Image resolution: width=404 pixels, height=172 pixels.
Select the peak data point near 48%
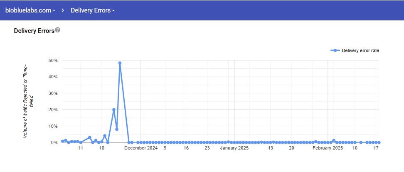pos(120,63)
